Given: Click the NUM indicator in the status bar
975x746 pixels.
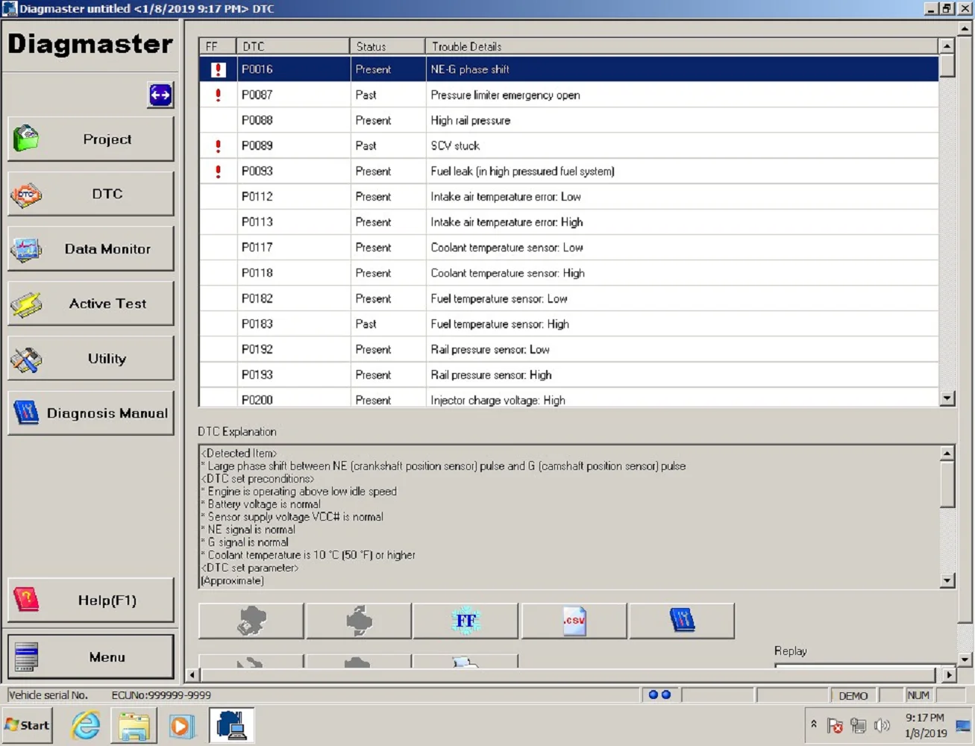Looking at the screenshot, I should pos(918,695).
